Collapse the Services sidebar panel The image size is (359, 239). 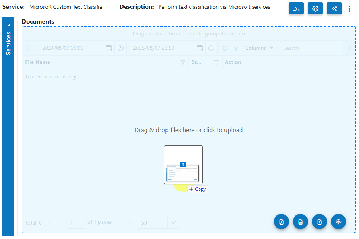coord(8,24)
